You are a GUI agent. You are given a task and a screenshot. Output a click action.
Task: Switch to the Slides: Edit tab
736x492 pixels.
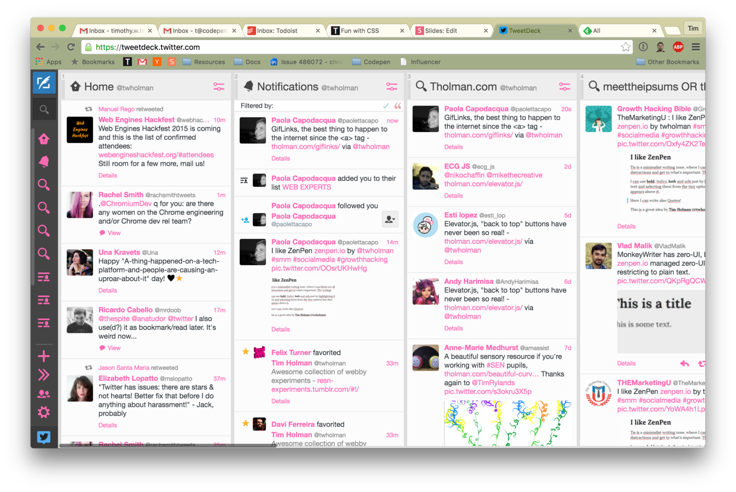[450, 31]
